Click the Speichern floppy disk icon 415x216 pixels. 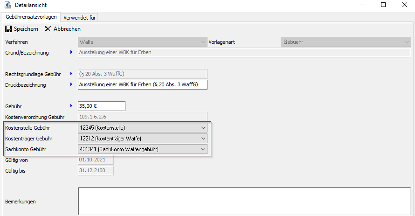coord(8,29)
